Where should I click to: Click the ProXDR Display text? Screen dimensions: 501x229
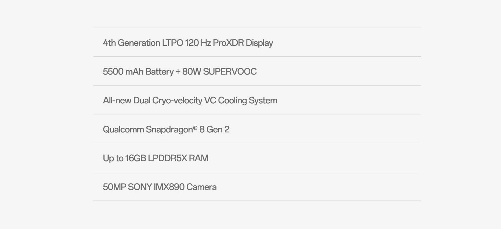[243, 43]
